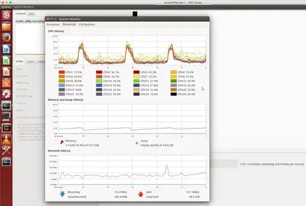Click the Memory pie chart color icon
Screen dimensions: 306x206
point(62,142)
